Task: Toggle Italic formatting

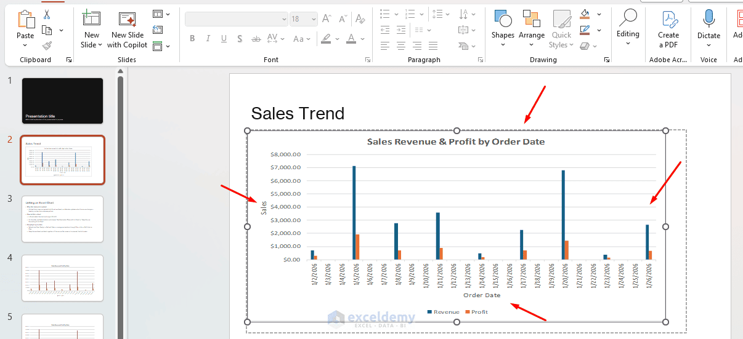Action: click(x=209, y=39)
